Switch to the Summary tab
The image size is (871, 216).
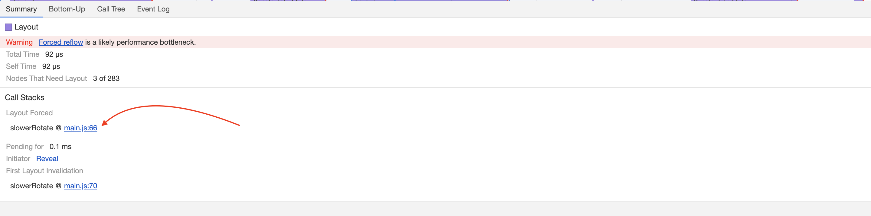click(21, 9)
